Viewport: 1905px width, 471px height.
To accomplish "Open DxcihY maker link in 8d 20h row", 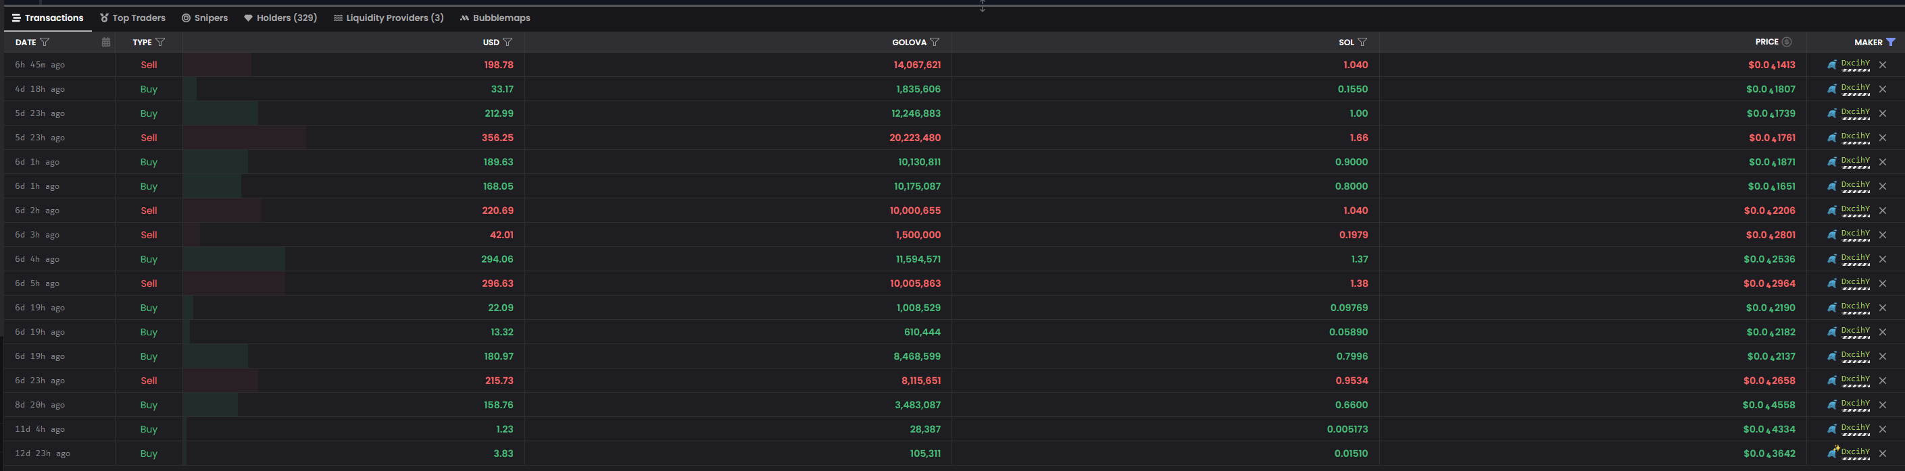I will click(1855, 403).
